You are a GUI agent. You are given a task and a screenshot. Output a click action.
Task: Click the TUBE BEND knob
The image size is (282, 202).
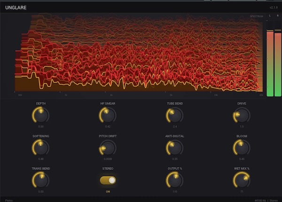(175, 115)
